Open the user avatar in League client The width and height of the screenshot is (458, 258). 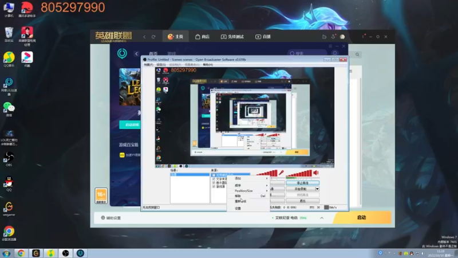pyautogui.click(x=342, y=37)
